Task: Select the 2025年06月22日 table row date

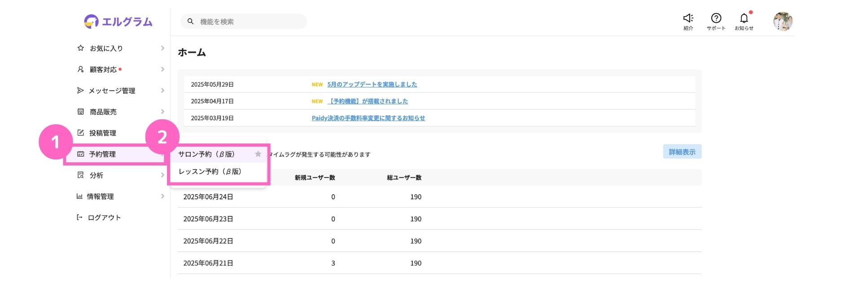Action: tap(208, 241)
